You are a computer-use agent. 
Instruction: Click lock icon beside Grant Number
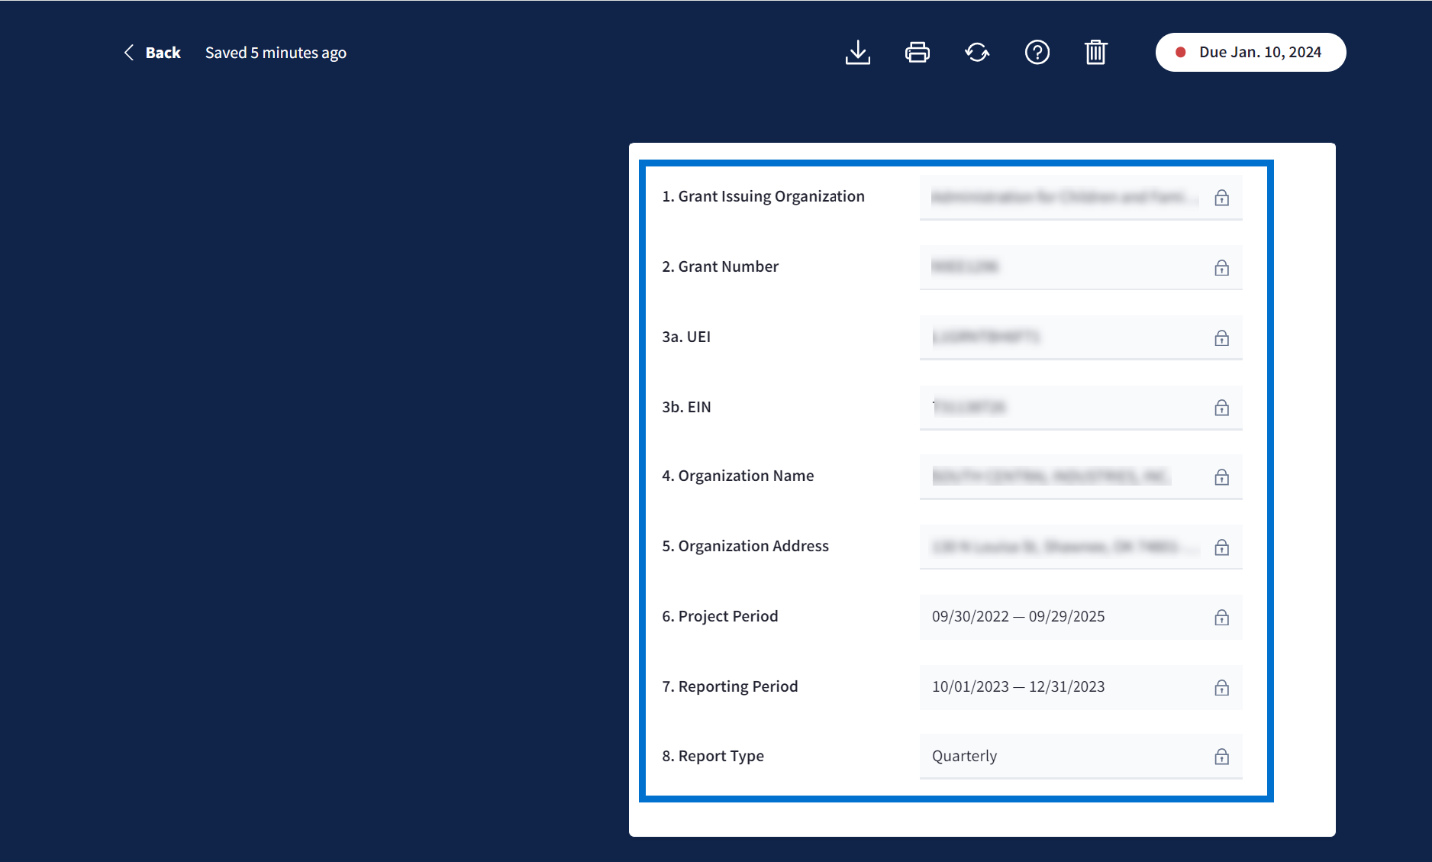(1221, 268)
